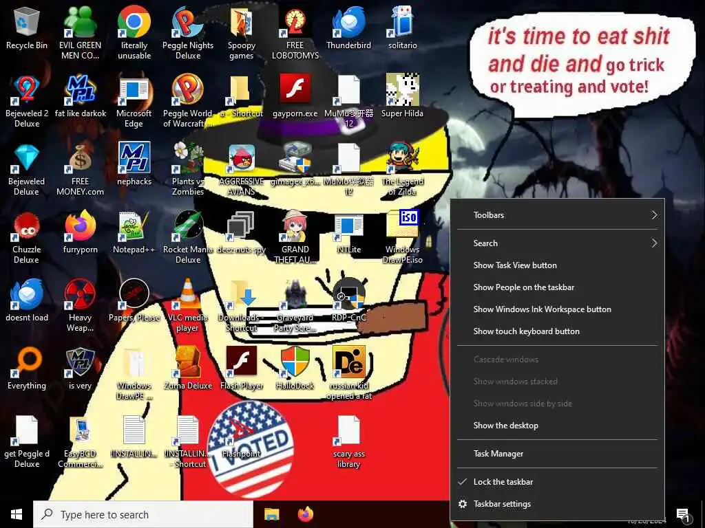Select the FREE LOBOTOMYS icon
Image resolution: width=705 pixels, height=528 pixels.
click(295, 22)
